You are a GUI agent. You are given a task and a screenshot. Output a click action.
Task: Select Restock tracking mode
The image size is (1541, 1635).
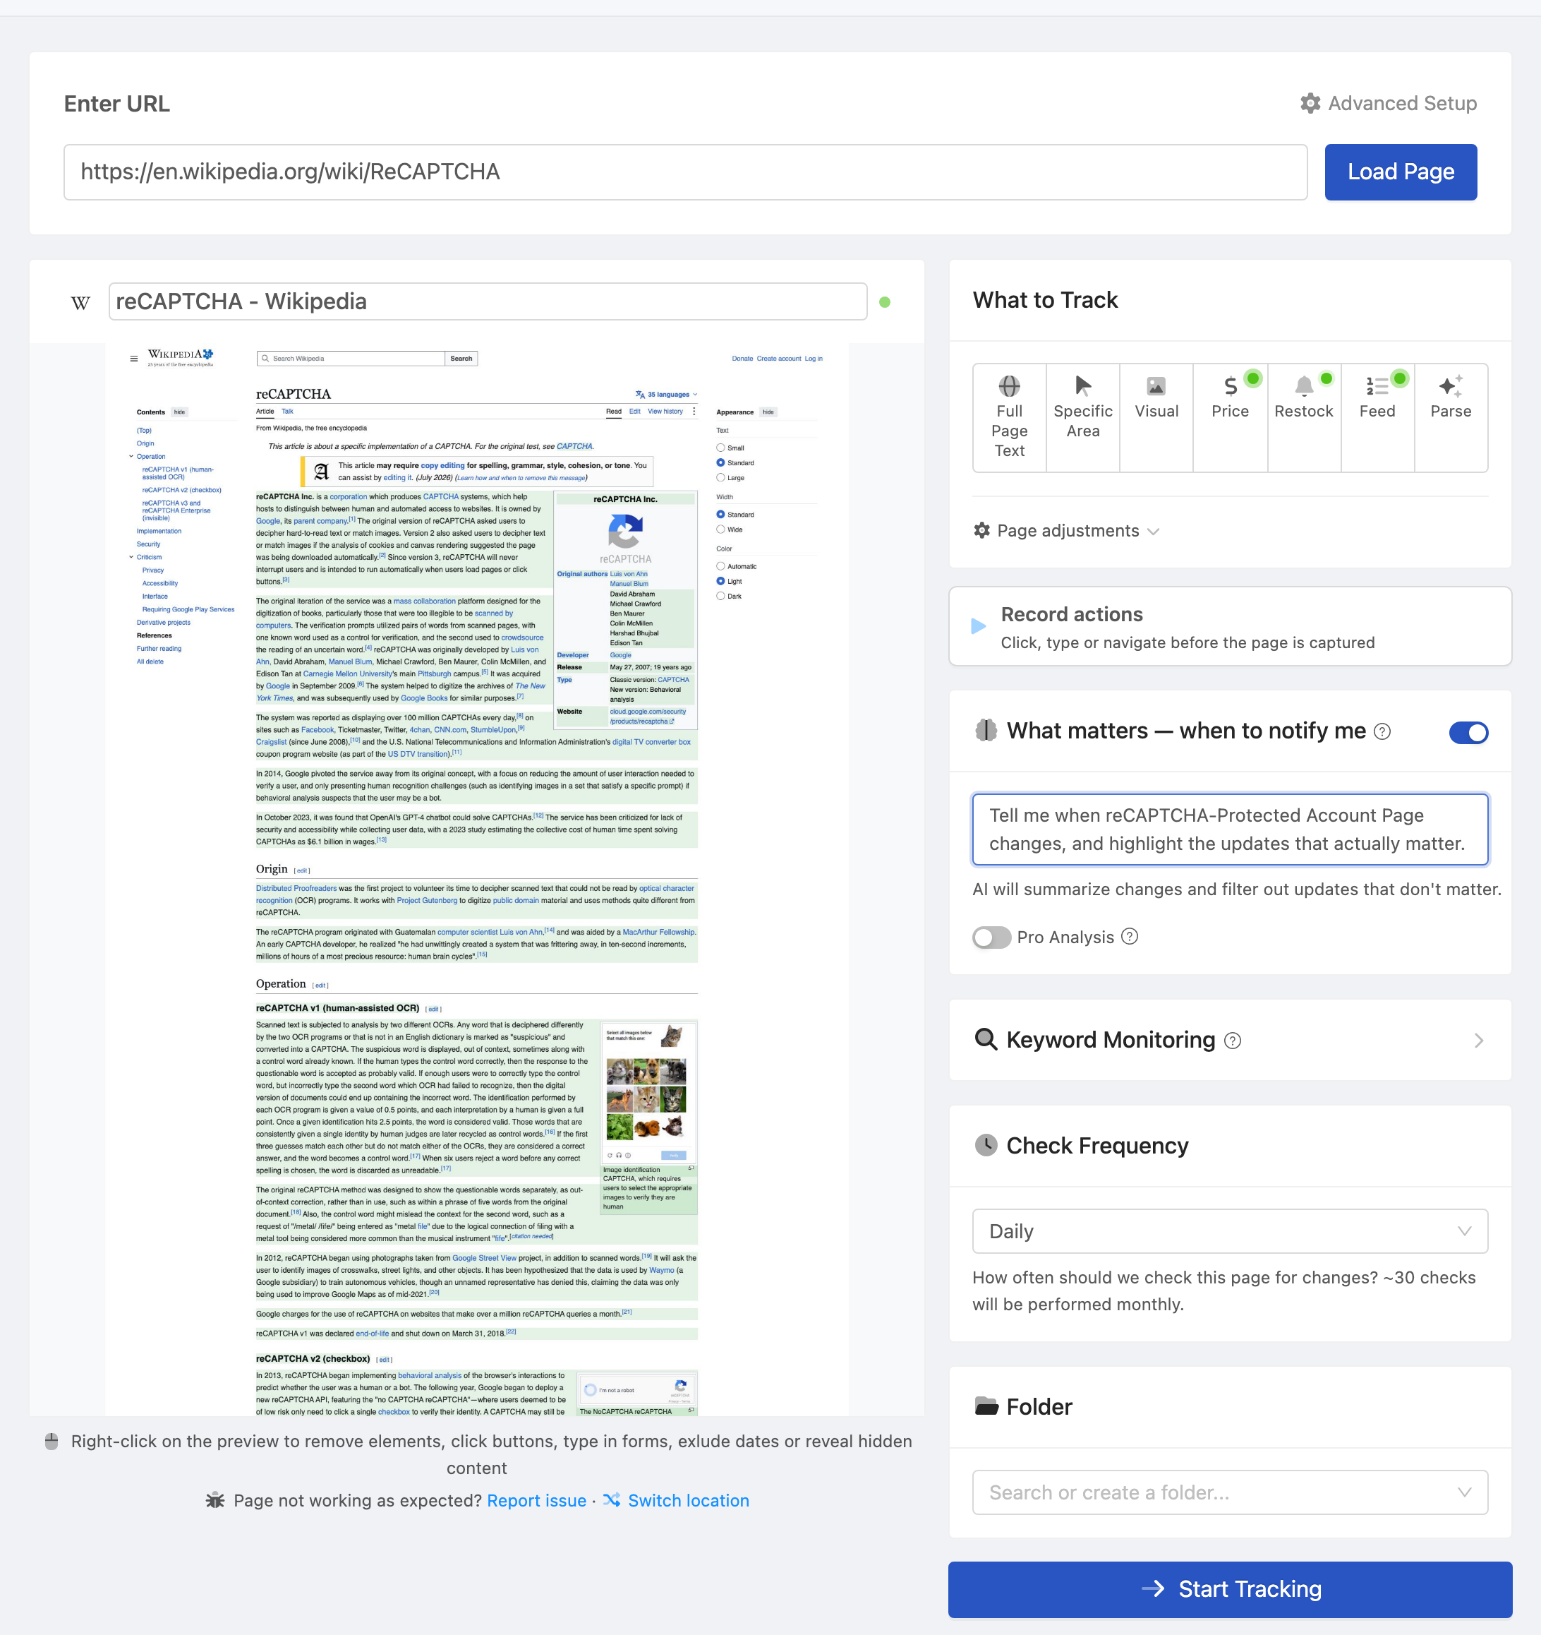[x=1303, y=417]
